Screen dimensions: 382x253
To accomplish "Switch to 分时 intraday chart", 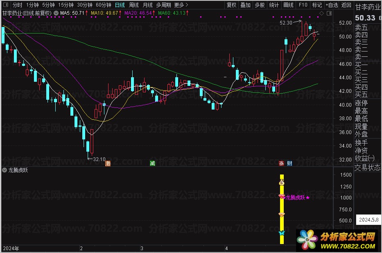I will point(17,5).
